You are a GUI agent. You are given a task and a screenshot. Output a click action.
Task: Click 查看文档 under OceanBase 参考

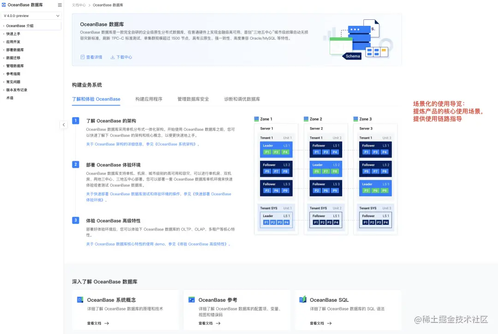pyautogui.click(x=206, y=323)
